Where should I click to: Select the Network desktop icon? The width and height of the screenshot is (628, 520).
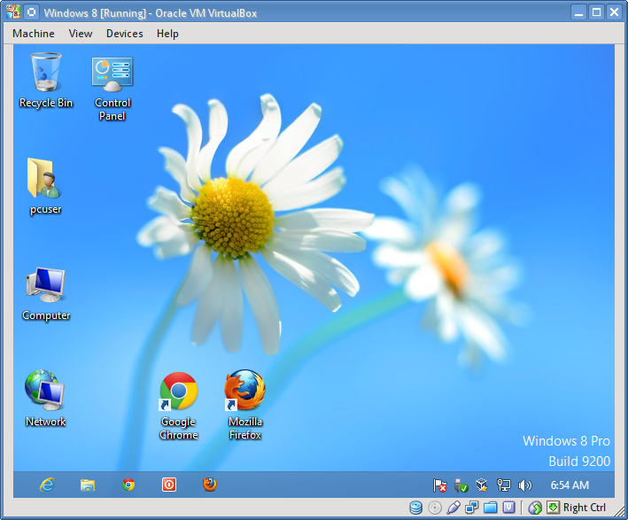coord(45,391)
